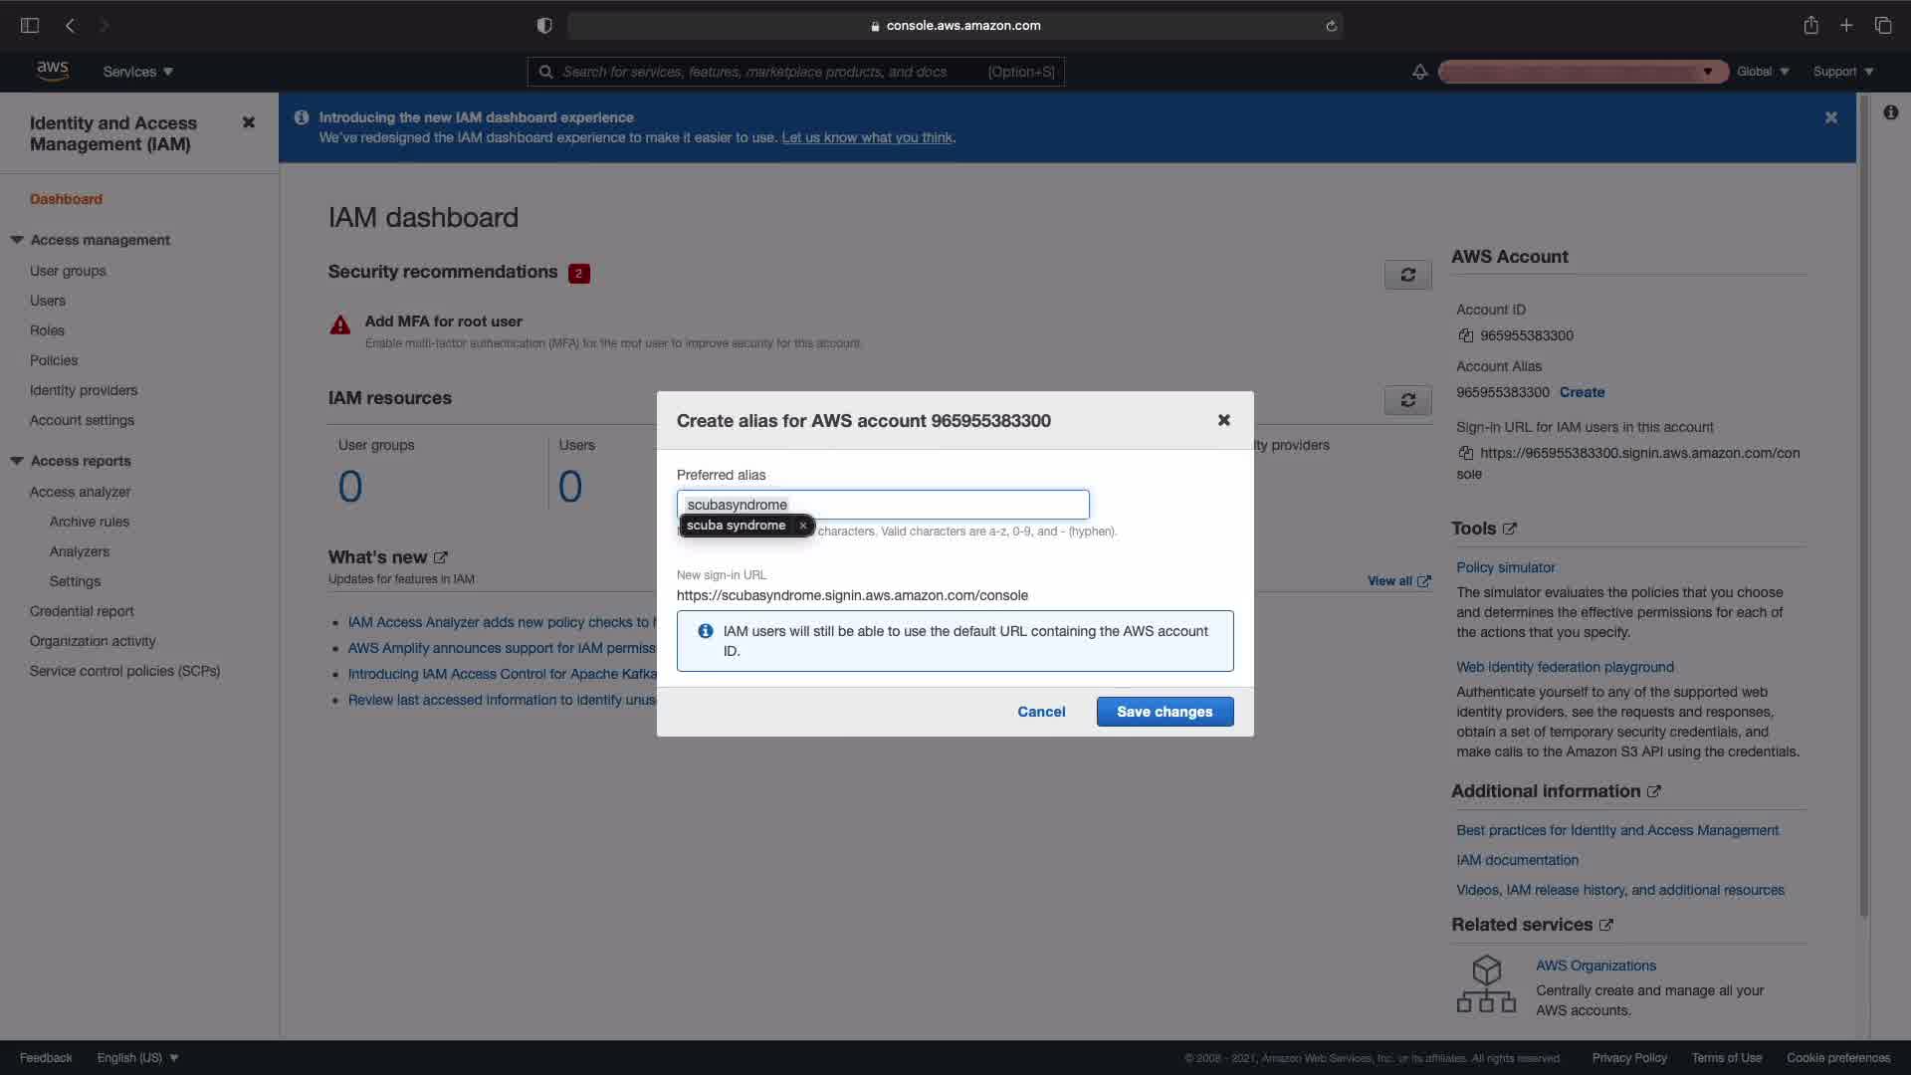
Task: Open the Support dropdown menu
Action: 1842,72
